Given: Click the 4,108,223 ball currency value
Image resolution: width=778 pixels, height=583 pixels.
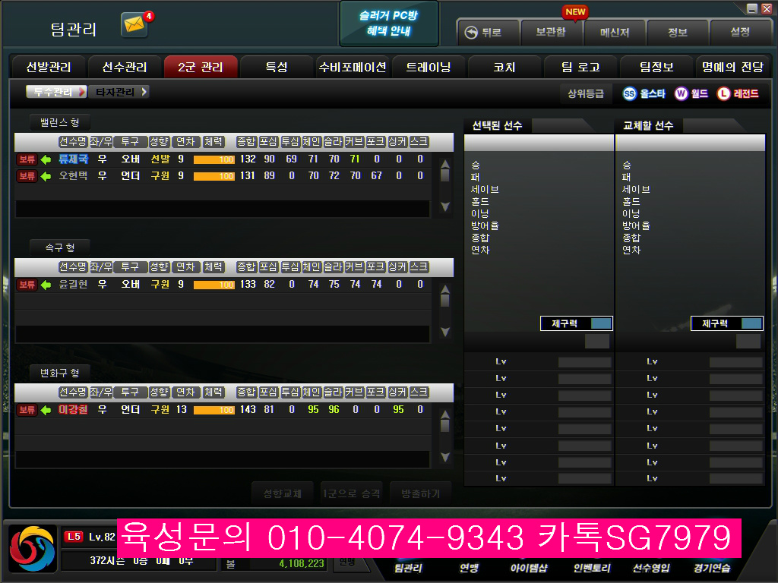Looking at the screenshot, I should pos(301,564).
